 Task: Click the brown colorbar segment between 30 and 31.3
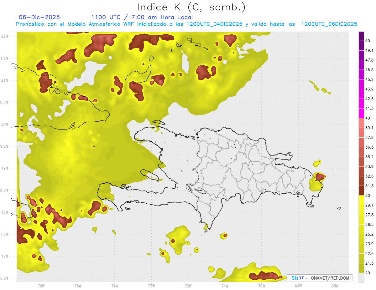[361, 191]
